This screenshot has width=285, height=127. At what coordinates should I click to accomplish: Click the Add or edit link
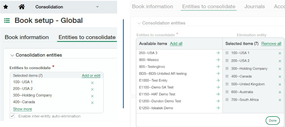tap(91, 76)
